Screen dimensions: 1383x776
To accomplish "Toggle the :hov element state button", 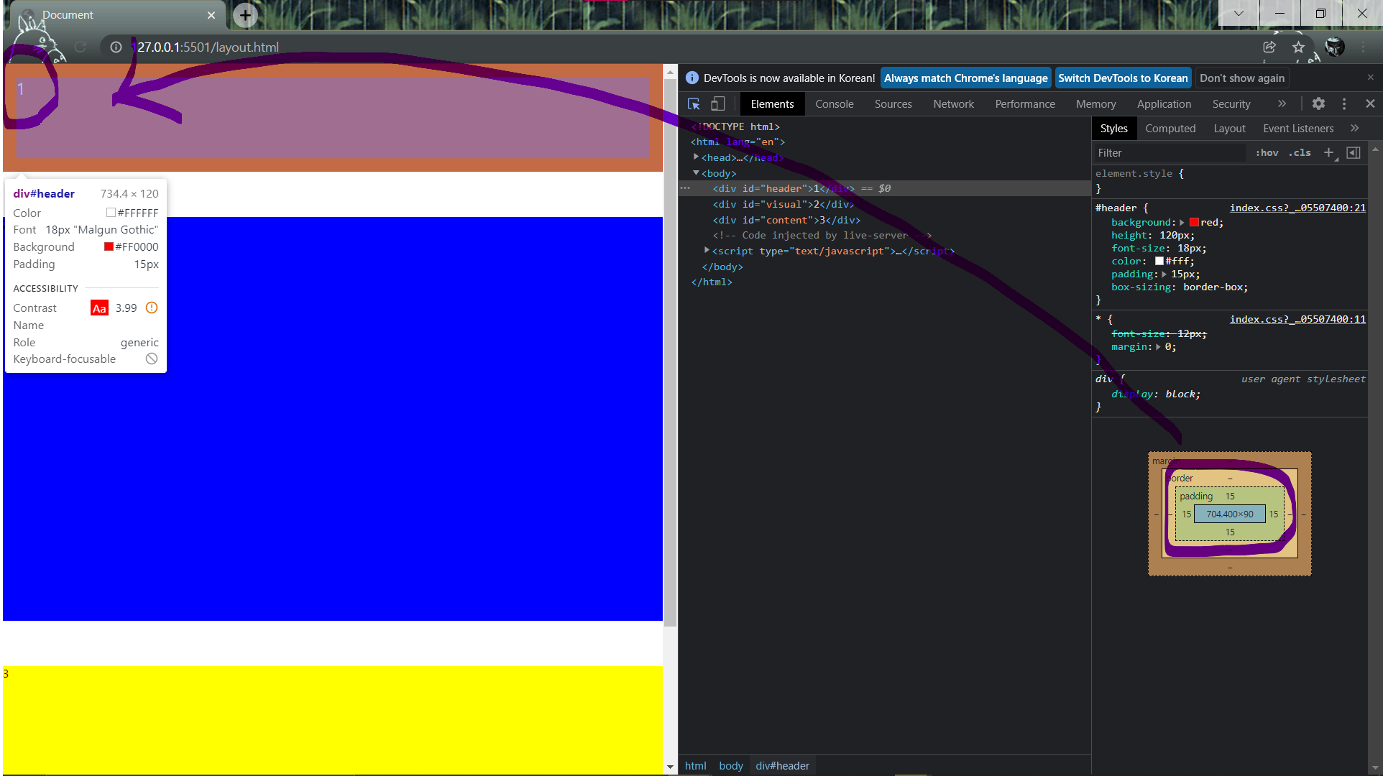I will pos(1267,152).
